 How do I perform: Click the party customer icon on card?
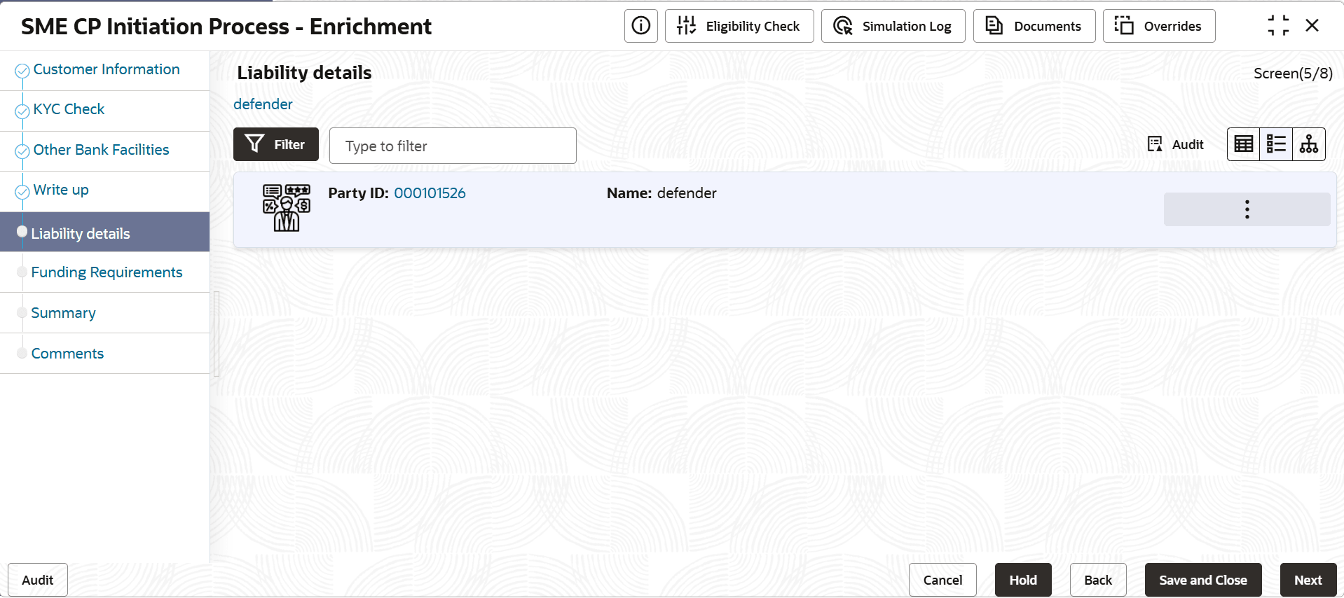click(286, 208)
